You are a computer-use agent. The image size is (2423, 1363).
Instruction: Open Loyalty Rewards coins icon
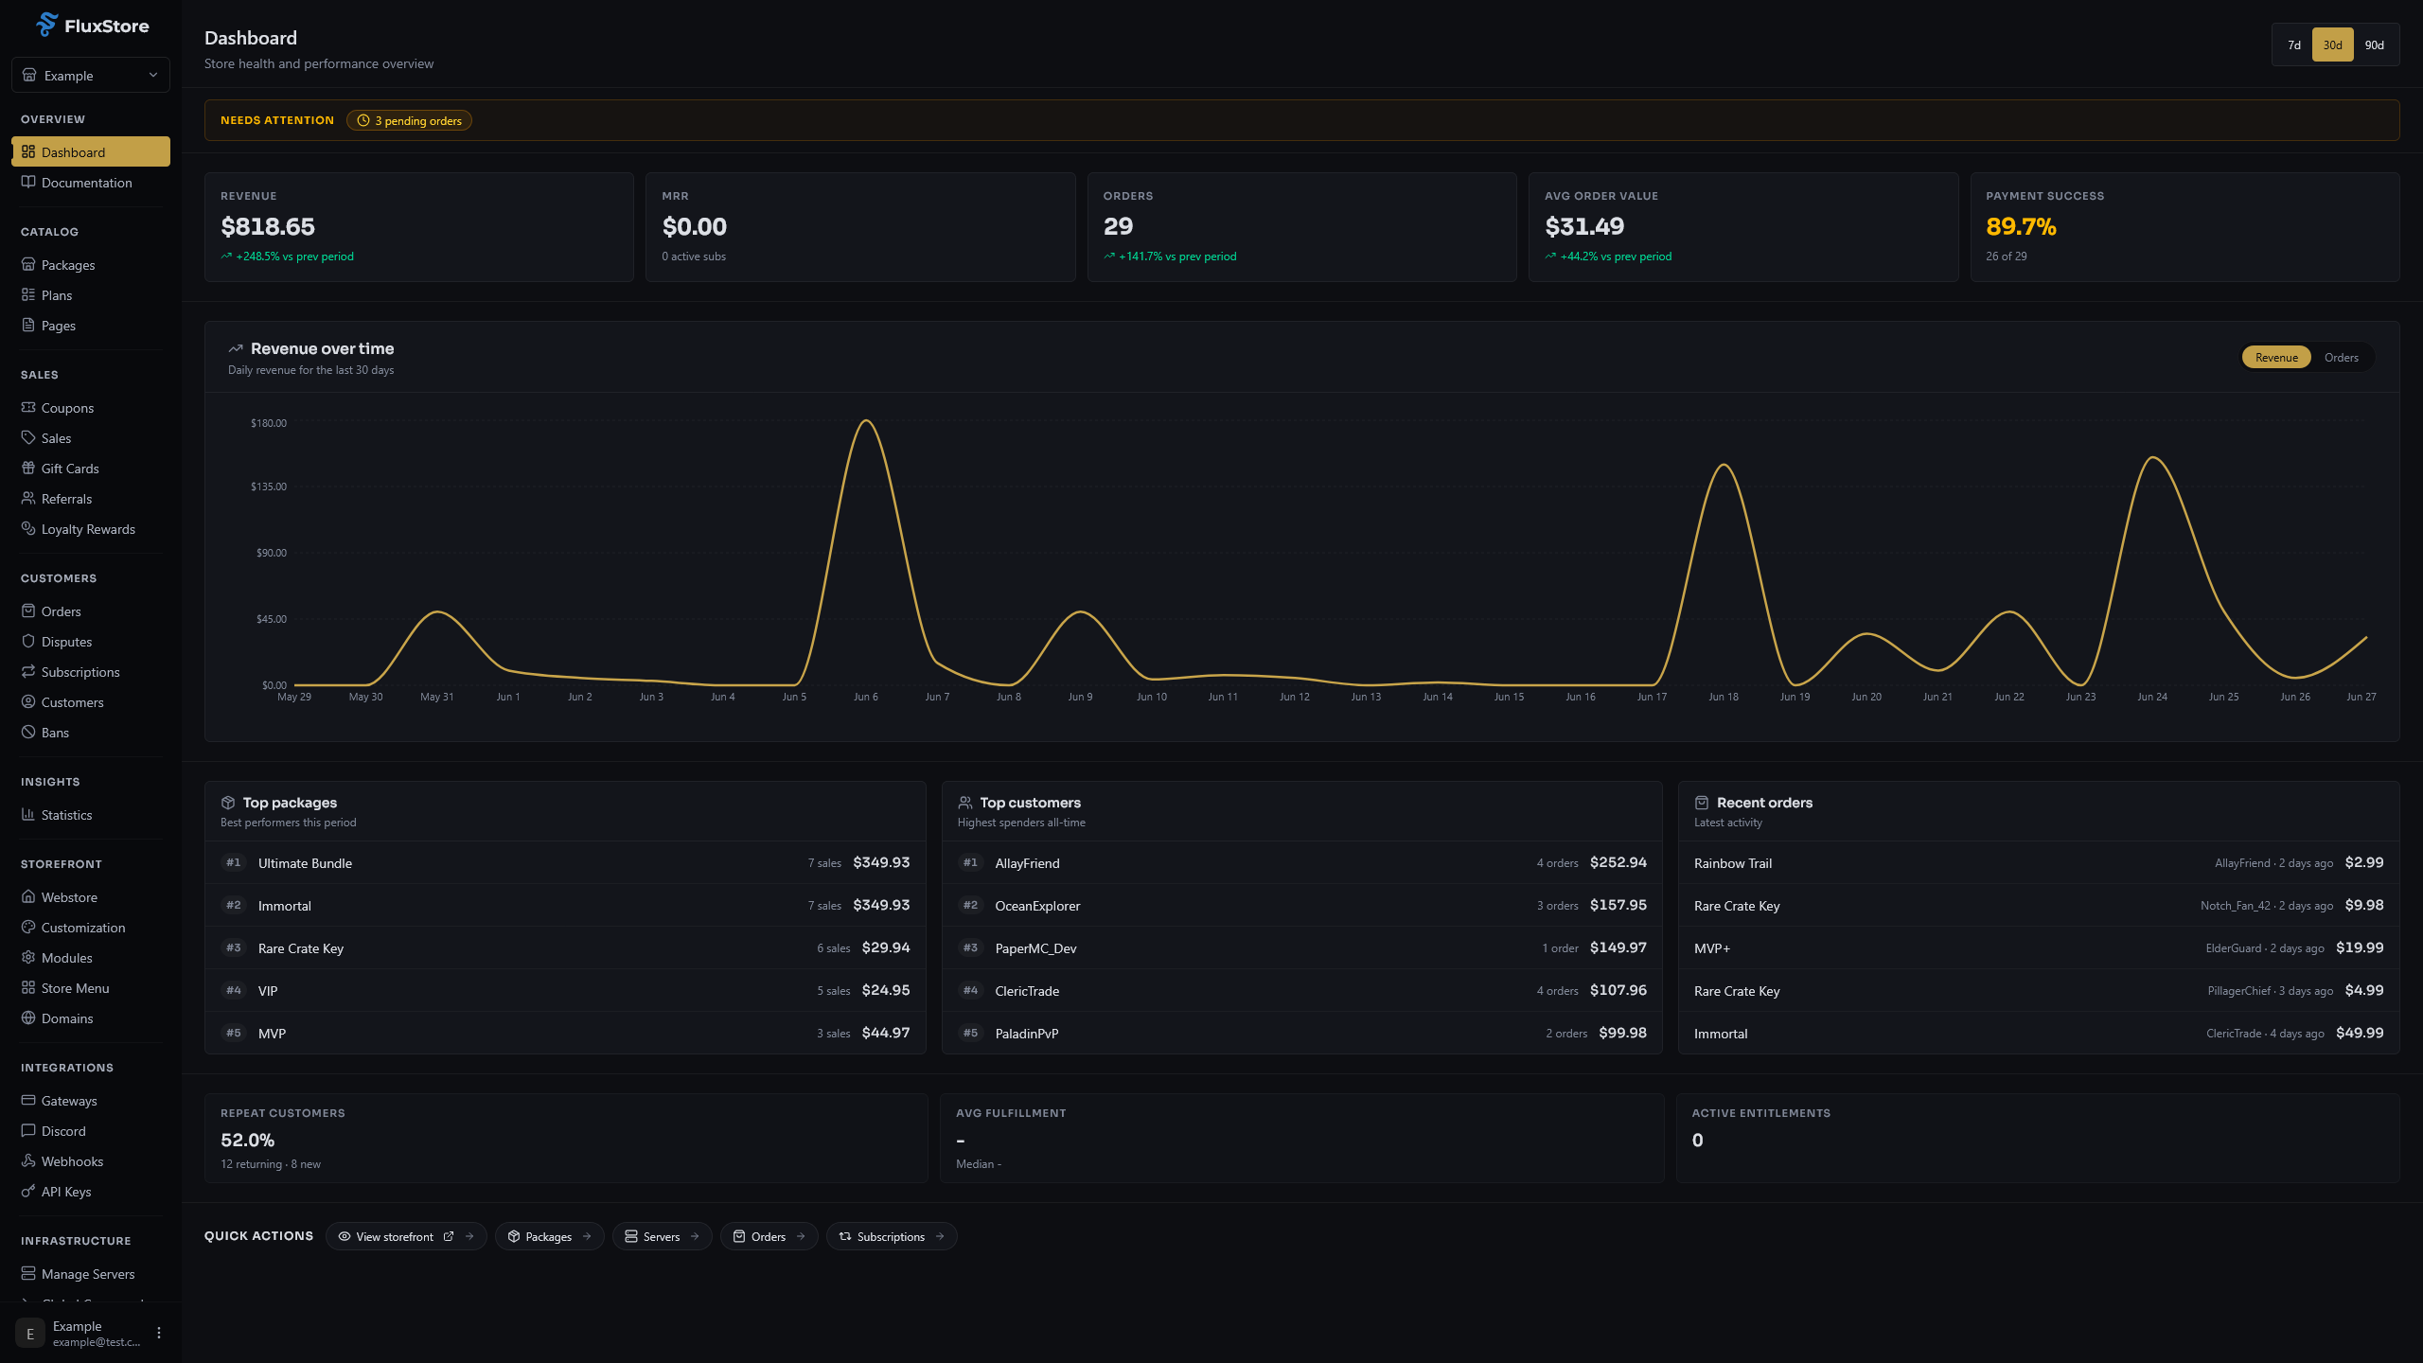coord(28,529)
